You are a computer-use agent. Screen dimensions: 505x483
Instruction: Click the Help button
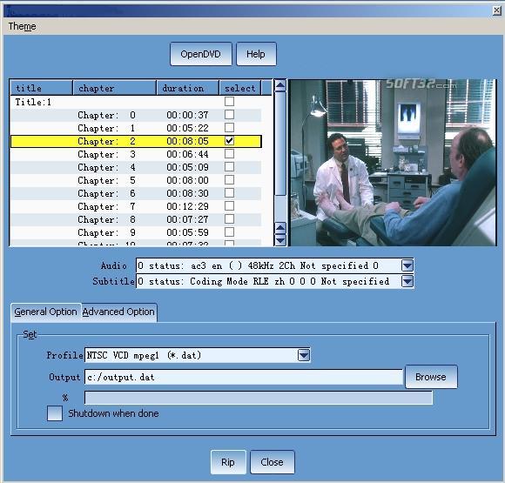[256, 54]
